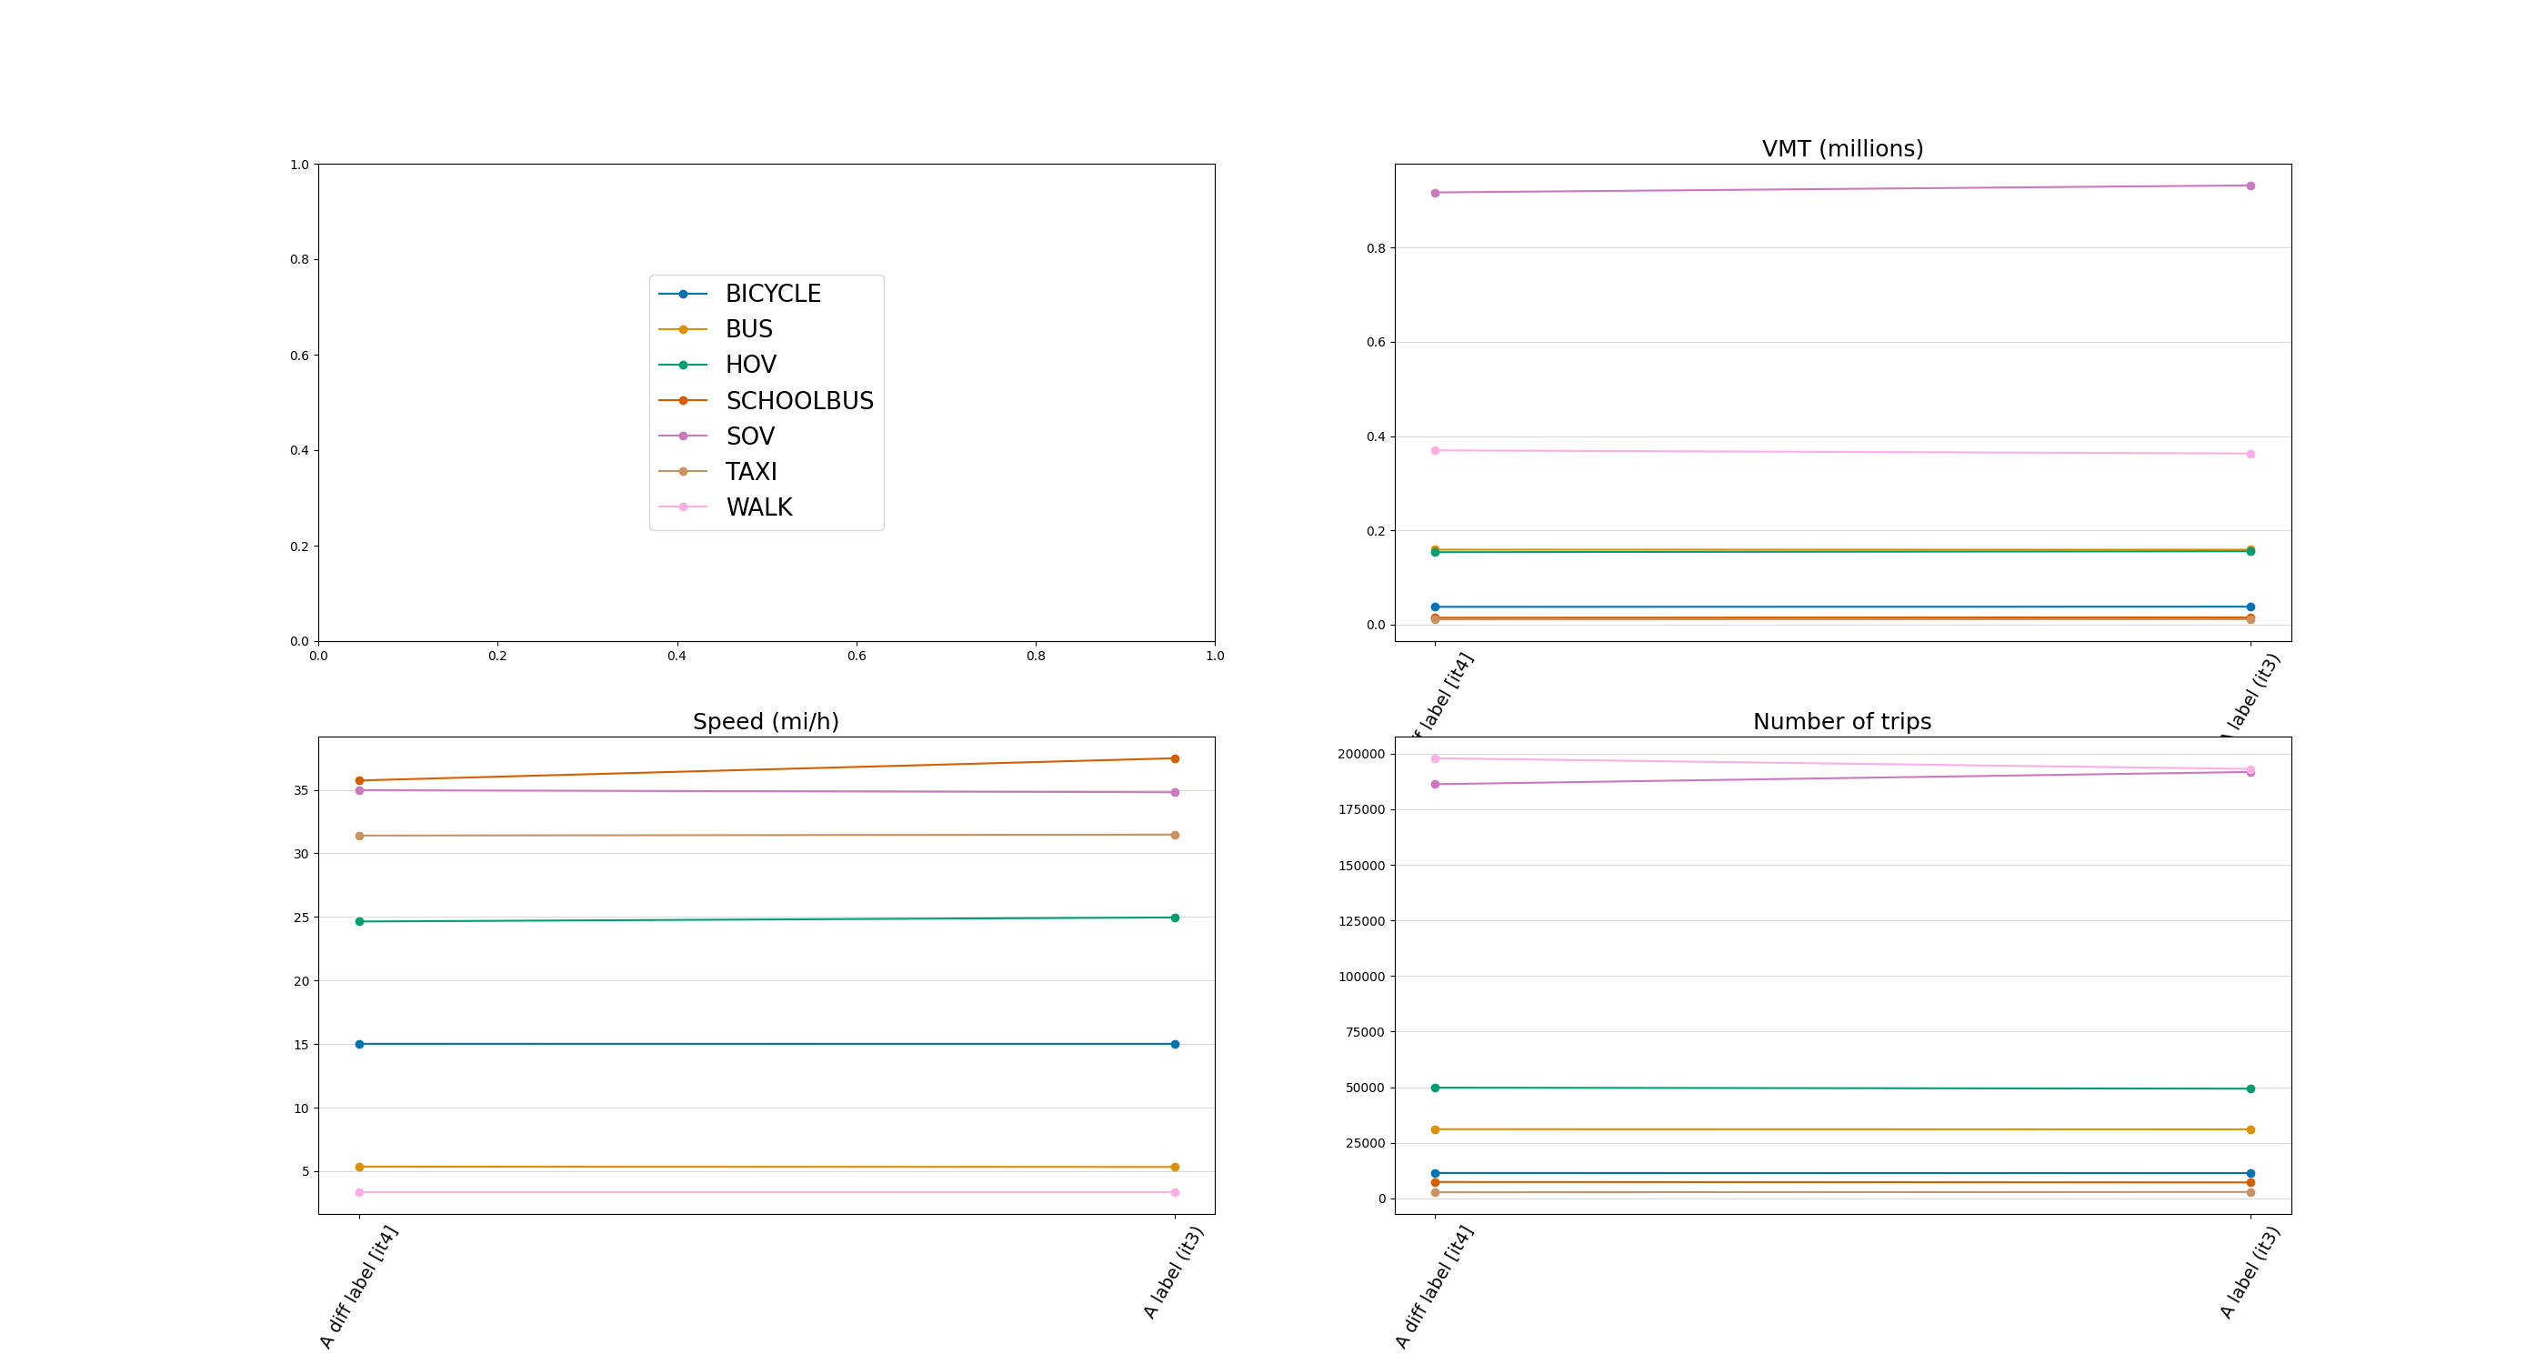Select the SOV legend label

coord(750,436)
